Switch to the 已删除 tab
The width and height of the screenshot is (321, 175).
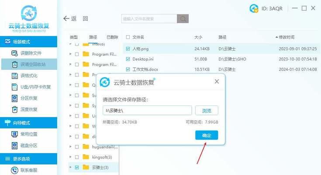click(x=112, y=37)
